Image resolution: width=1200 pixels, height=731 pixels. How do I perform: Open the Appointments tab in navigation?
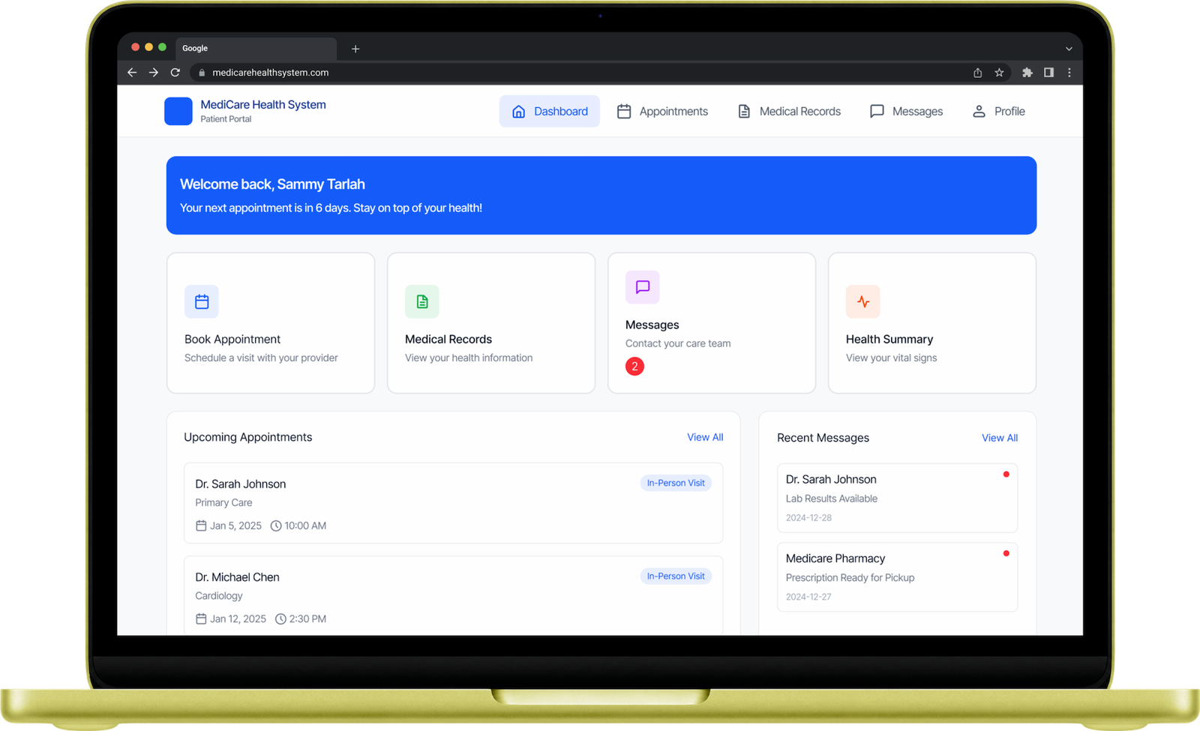point(662,111)
